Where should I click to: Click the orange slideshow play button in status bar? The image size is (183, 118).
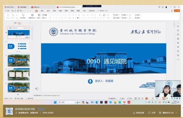click(x=146, y=99)
